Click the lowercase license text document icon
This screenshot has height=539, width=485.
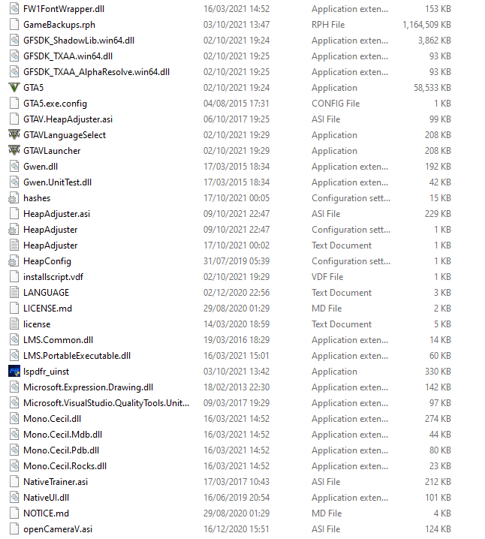point(14,324)
